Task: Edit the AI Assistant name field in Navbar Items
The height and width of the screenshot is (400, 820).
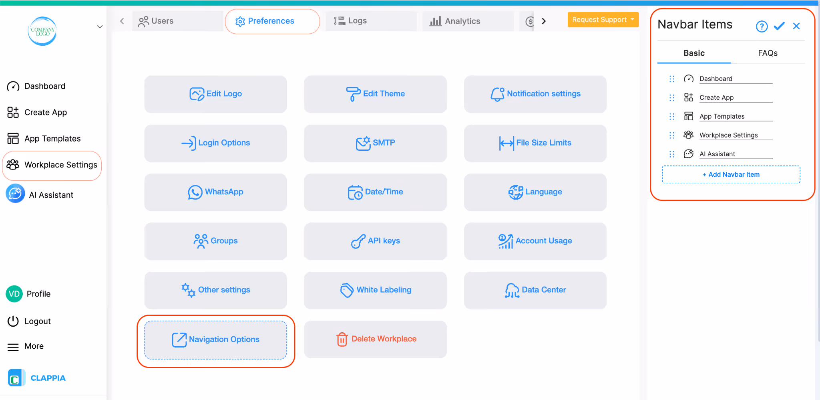Action: point(736,154)
